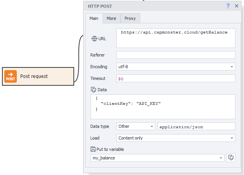
Task: Click the copy button beside my_balance
Action: click(231, 158)
